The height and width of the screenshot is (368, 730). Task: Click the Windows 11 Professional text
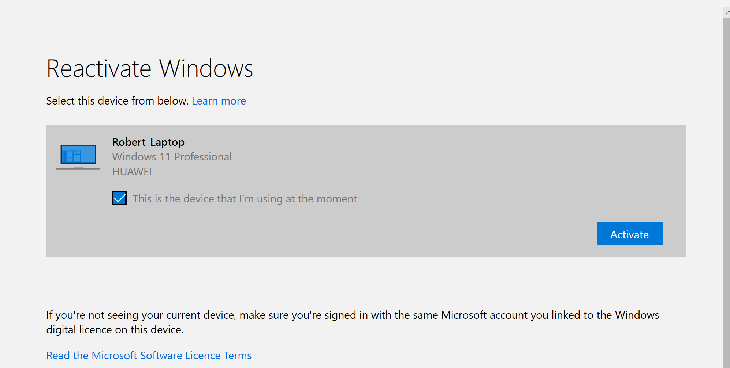click(x=172, y=157)
